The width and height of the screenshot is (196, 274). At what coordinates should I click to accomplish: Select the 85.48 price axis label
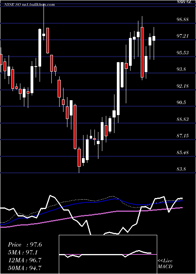click(x=183, y=153)
